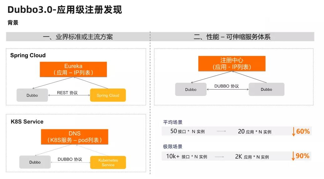Click the slide title Dubbo3.0-应用级注册发现
Screen dimensions: 324x179
point(65,10)
